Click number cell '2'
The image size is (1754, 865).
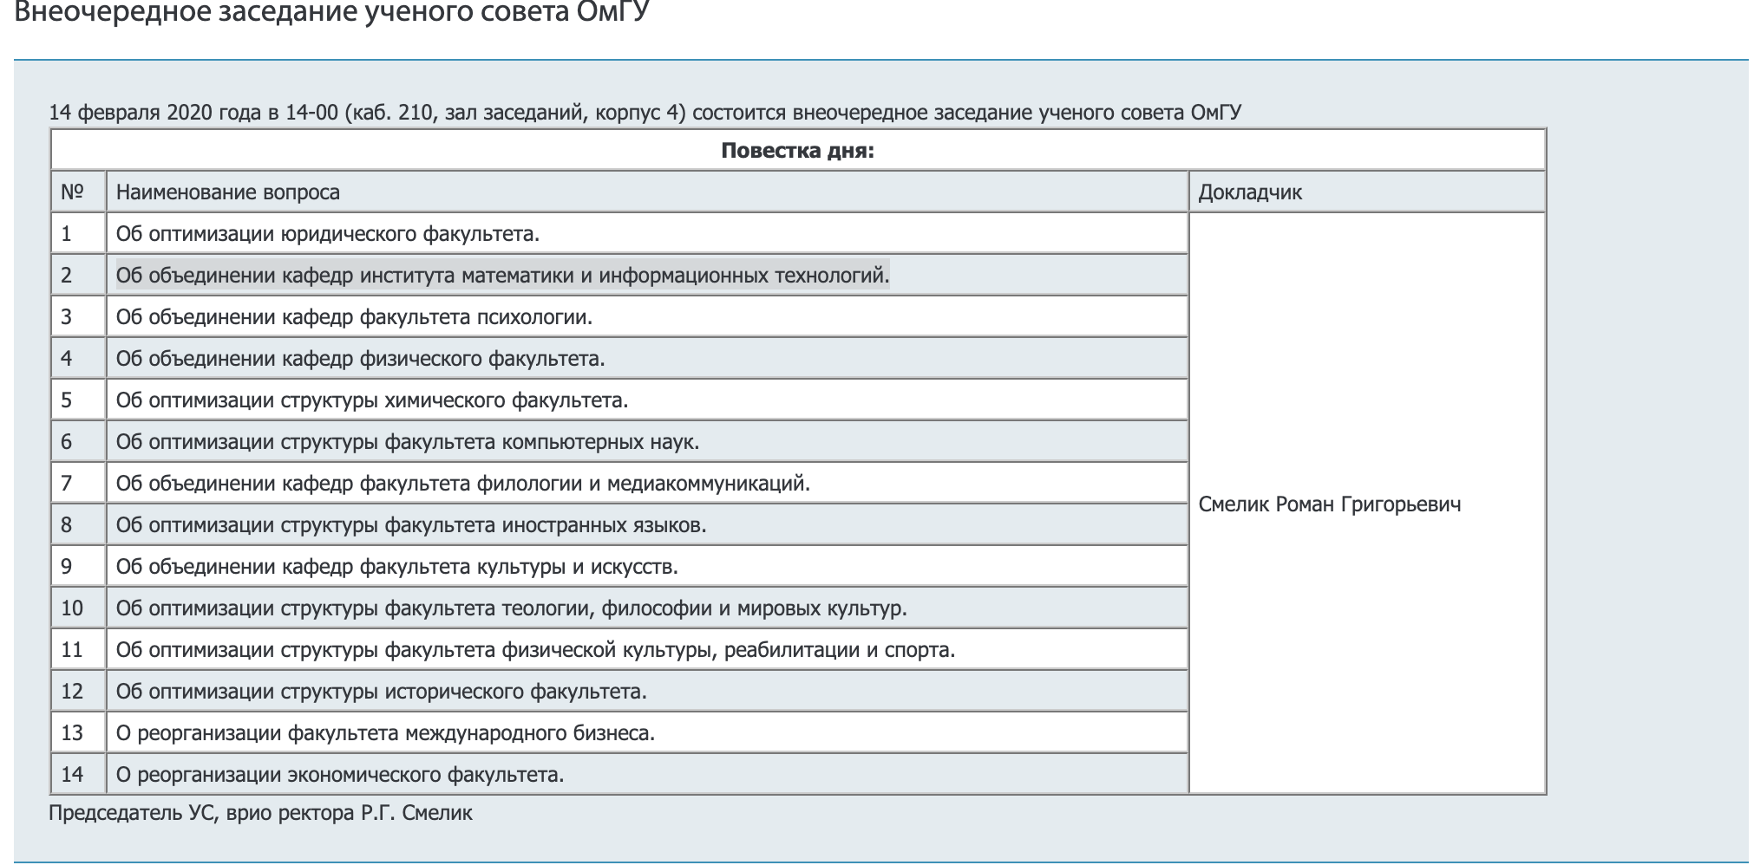[x=79, y=275]
